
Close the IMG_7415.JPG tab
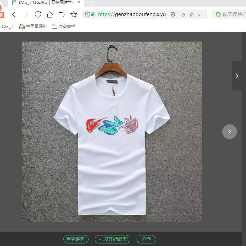click(79, 2)
